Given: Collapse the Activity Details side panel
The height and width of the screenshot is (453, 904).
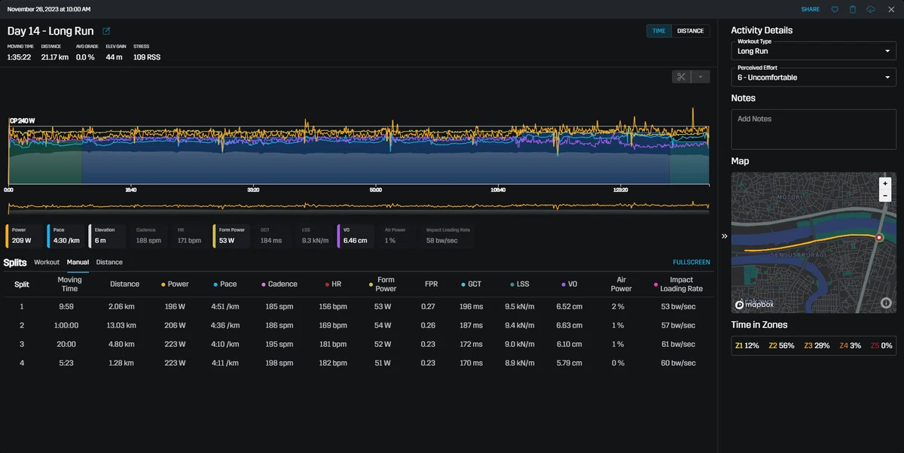Looking at the screenshot, I should (x=724, y=236).
